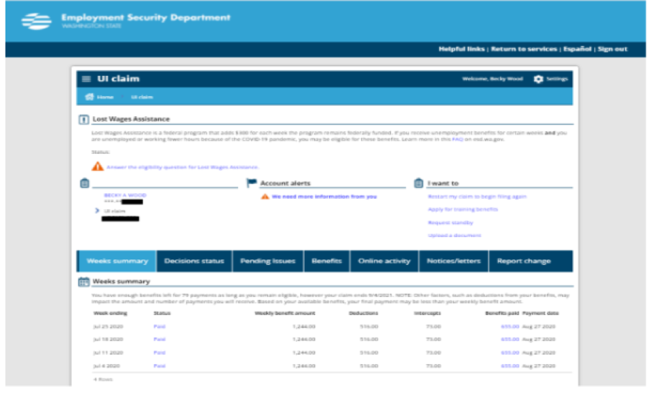Open the hamburger menu beside UI claim
651x397 pixels.
86,79
